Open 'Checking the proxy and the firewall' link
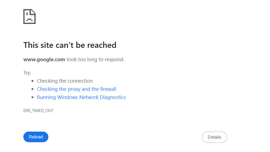This screenshot has width=270, height=152. tap(76, 89)
